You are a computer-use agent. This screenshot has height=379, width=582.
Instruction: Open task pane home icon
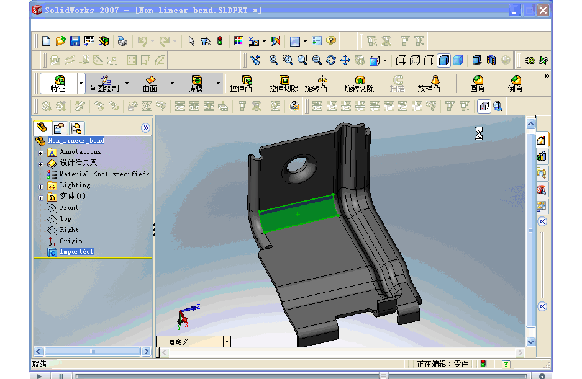click(x=541, y=140)
